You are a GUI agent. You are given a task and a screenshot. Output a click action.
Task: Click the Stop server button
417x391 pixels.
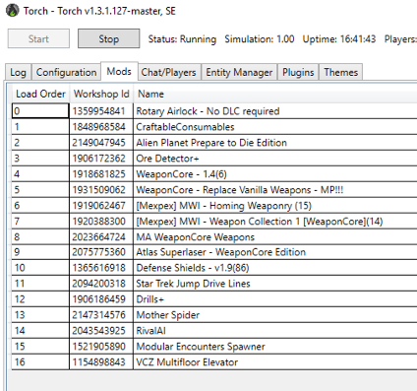click(108, 38)
